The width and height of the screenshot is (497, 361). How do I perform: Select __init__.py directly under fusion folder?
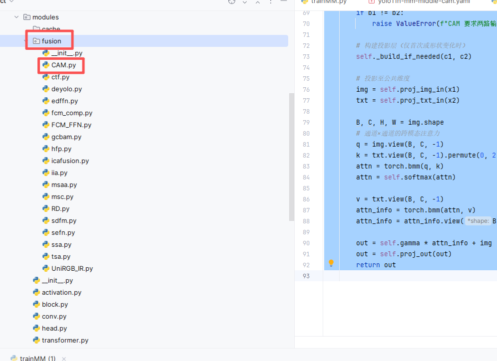[67, 53]
